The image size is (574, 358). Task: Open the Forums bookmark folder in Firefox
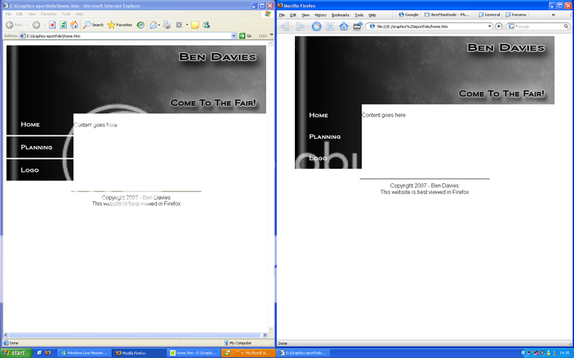516,14
